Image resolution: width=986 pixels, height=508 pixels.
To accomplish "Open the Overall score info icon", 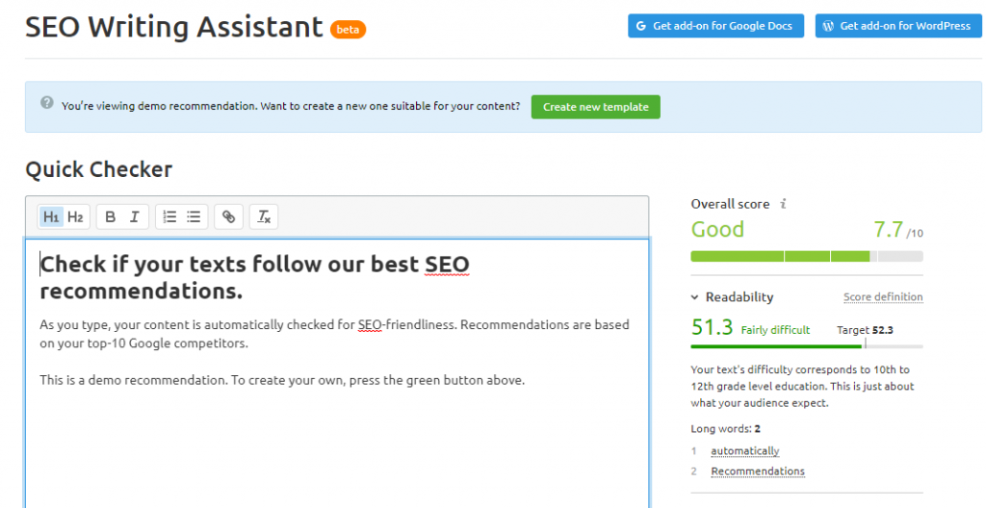I will click(783, 204).
